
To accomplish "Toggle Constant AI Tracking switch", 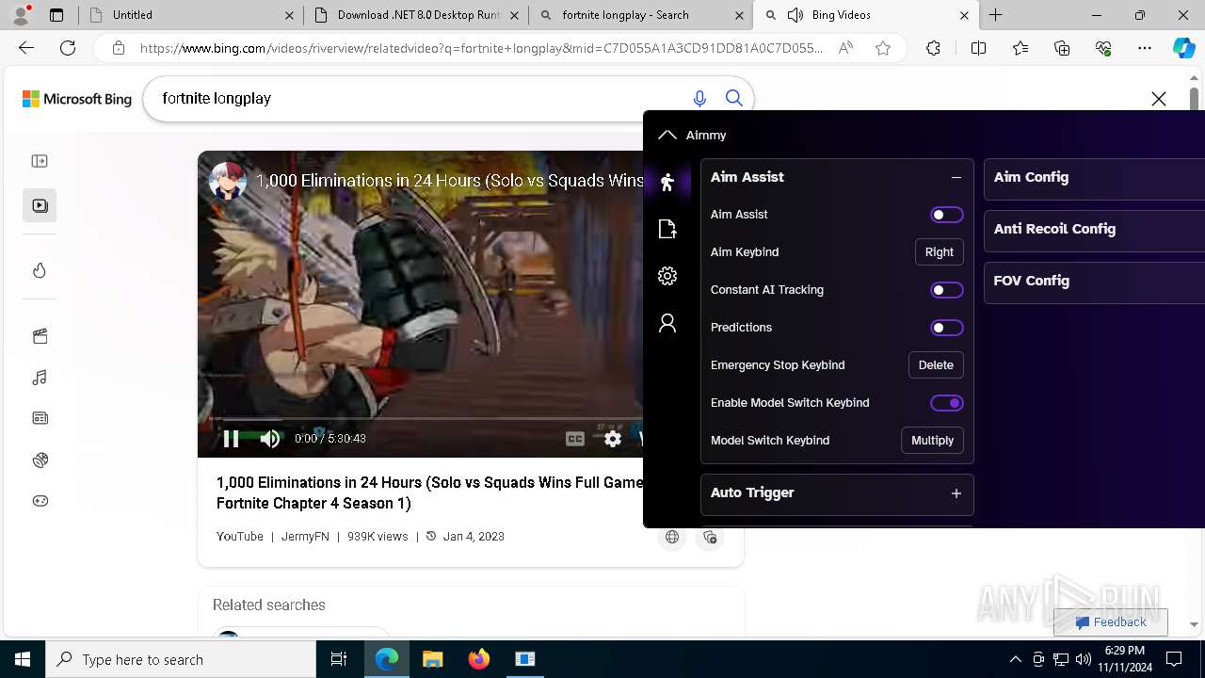I will (x=947, y=290).
